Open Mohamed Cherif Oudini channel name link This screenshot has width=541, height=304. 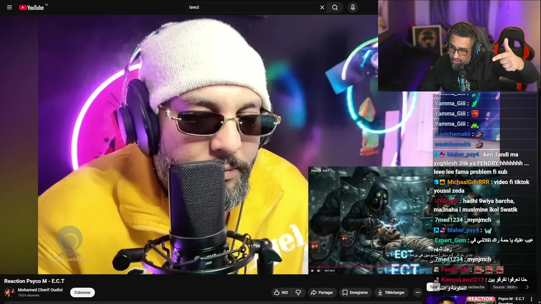40,290
